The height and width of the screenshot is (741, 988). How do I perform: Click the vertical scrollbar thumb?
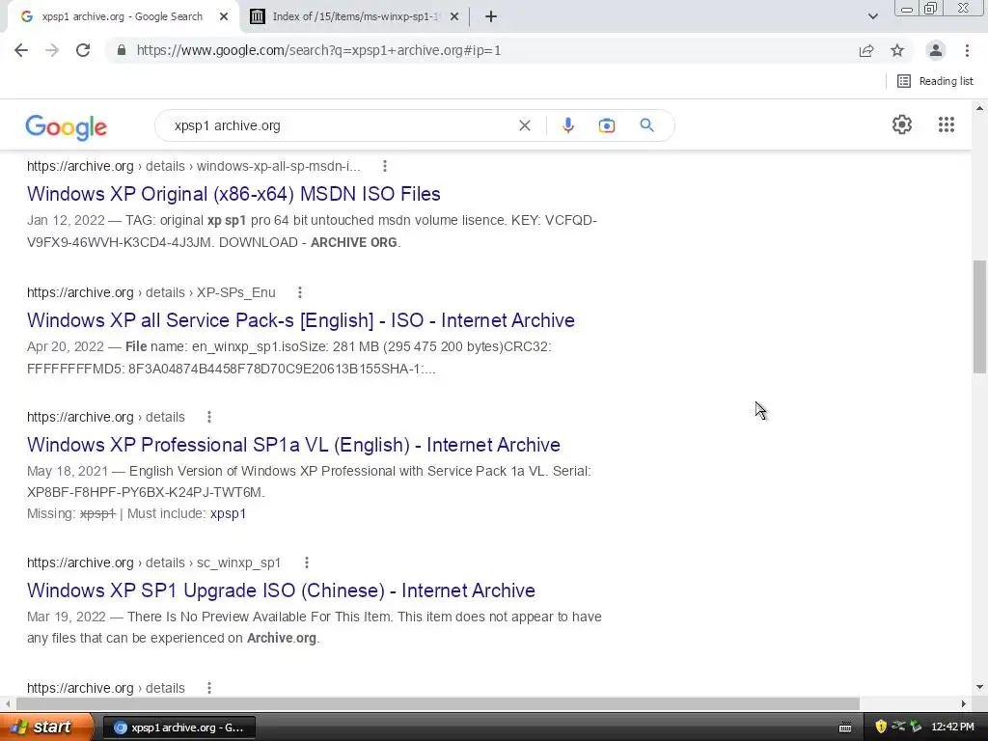[x=979, y=316]
